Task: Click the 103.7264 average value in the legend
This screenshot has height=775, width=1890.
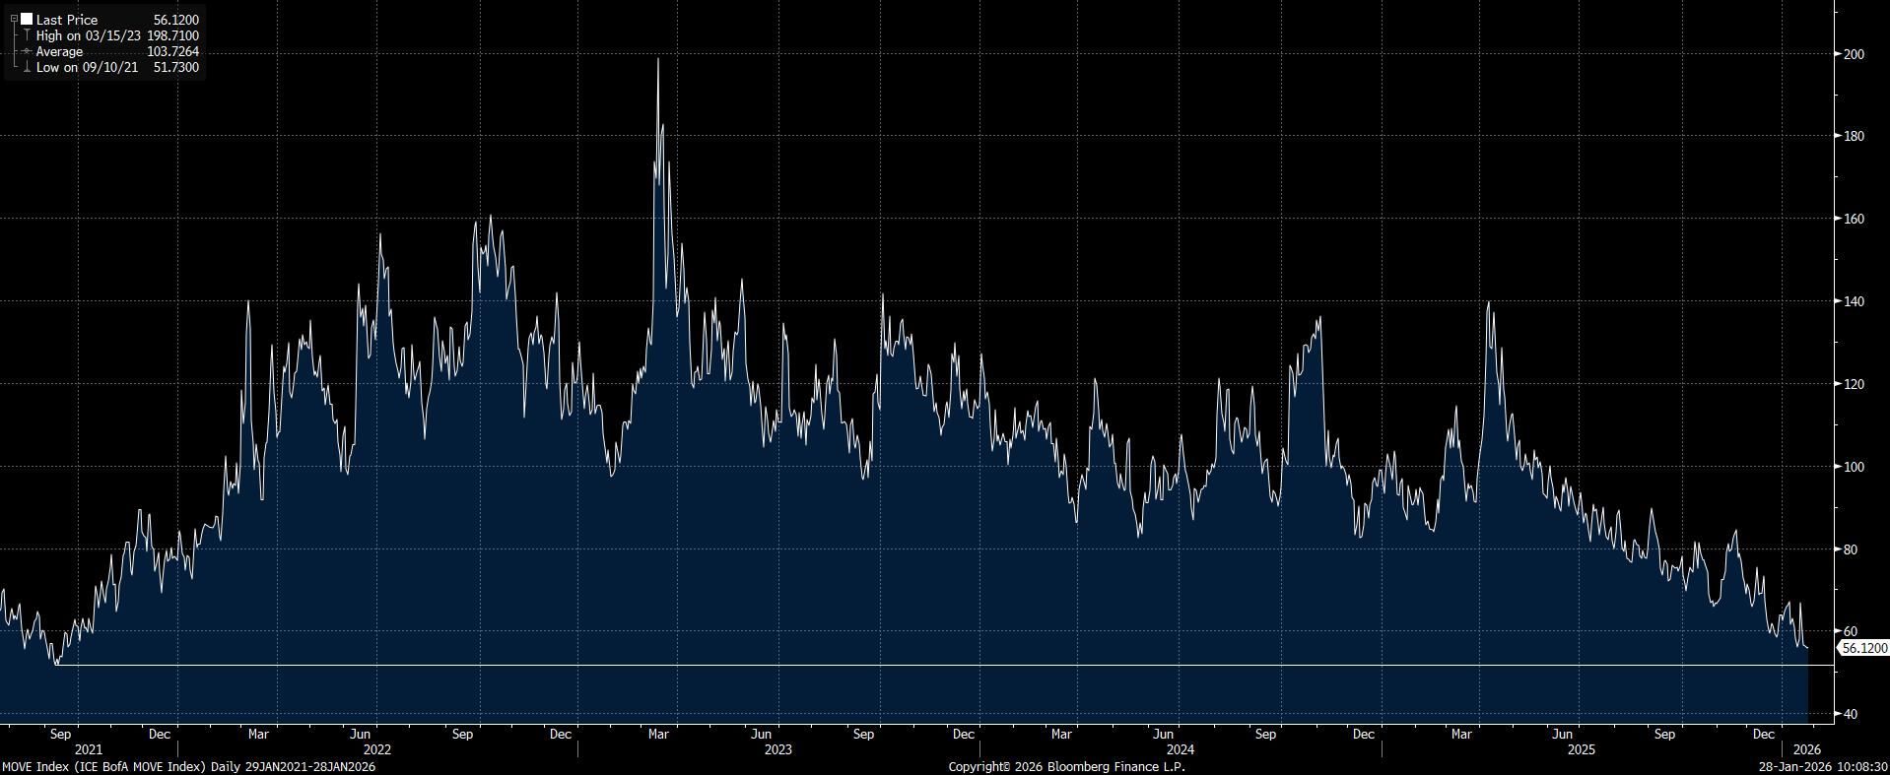Action: 172,51
